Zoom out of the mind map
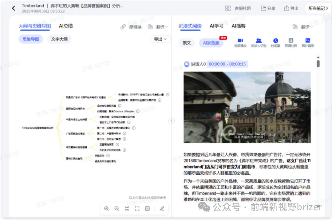This screenshot has height=220, width=332. (x=117, y=208)
